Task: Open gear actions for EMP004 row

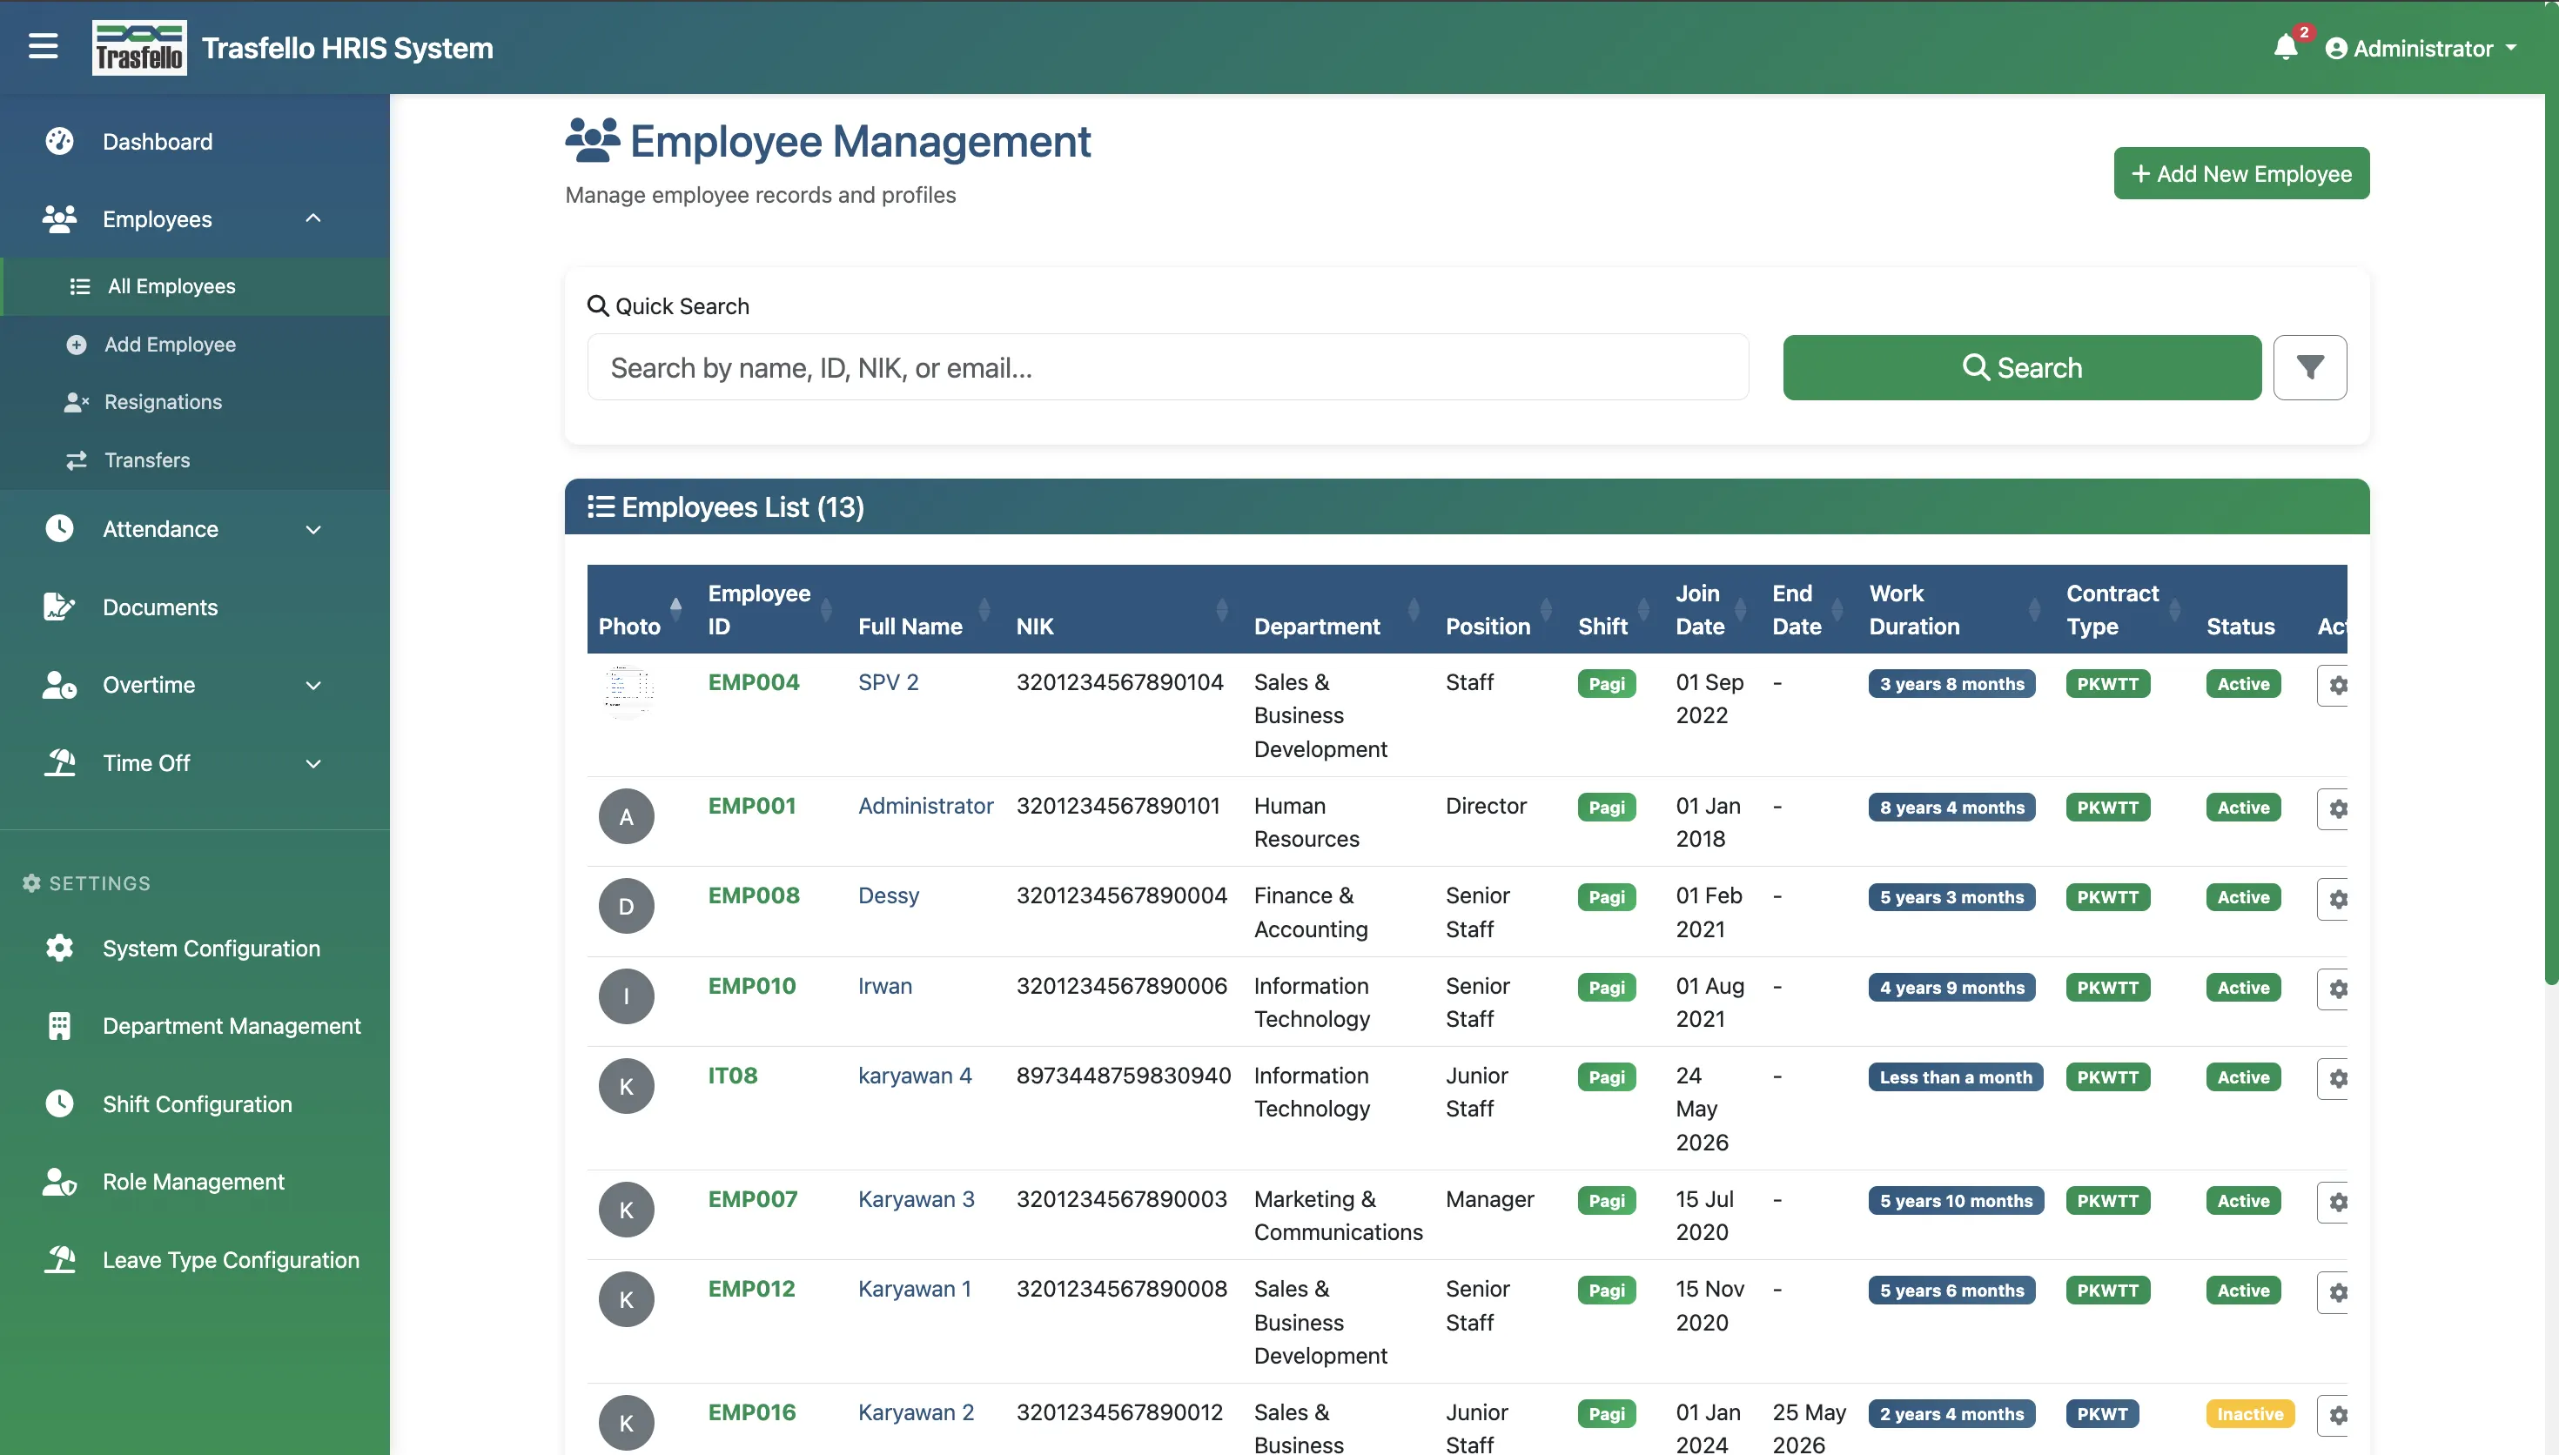Action: coord(2336,686)
